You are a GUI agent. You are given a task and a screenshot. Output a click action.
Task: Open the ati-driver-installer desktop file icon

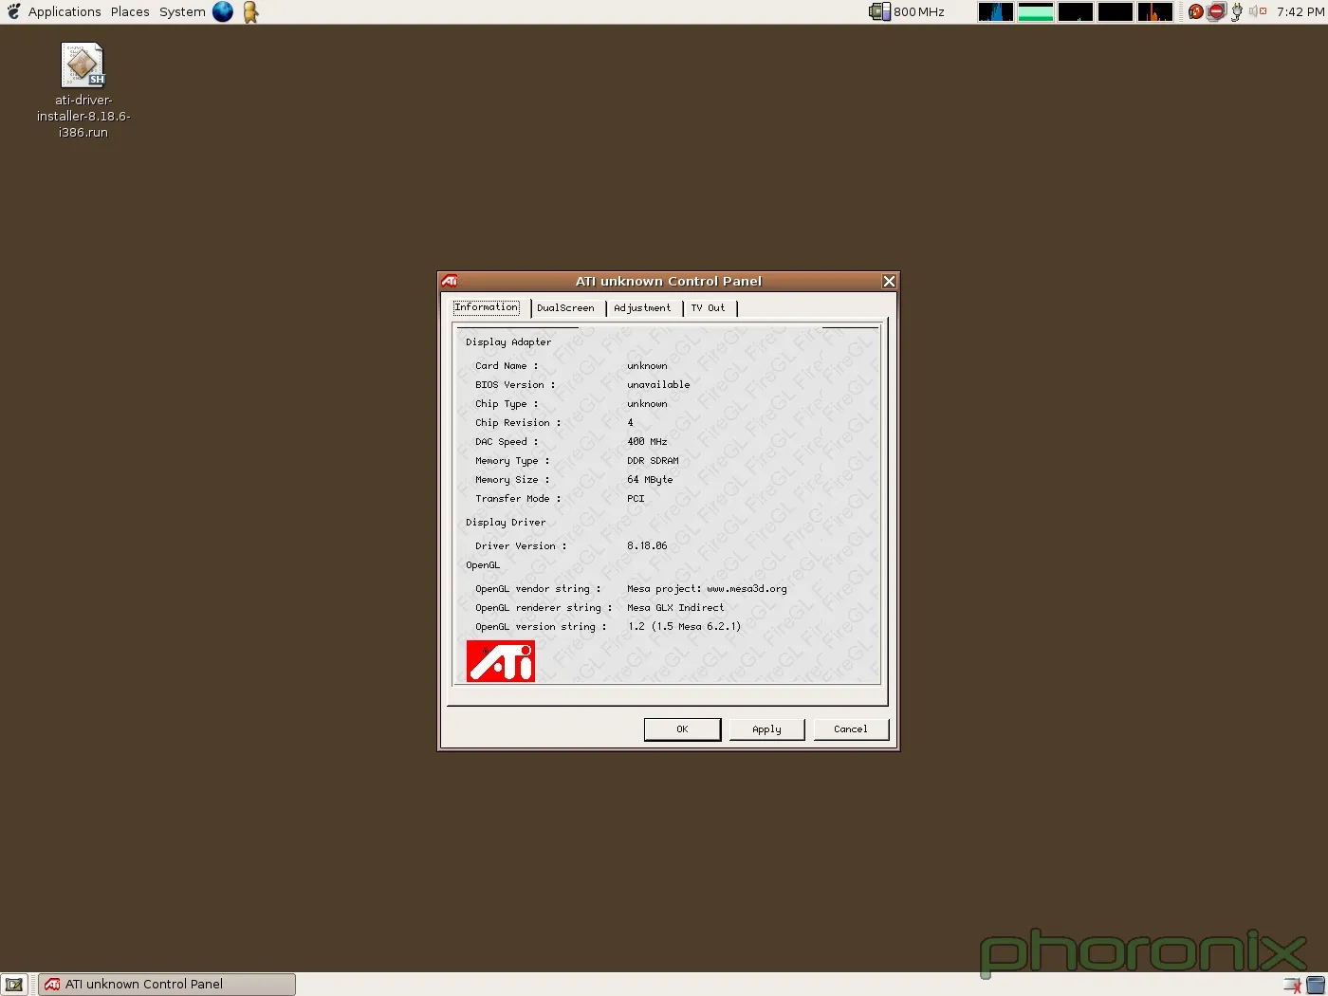(x=83, y=65)
